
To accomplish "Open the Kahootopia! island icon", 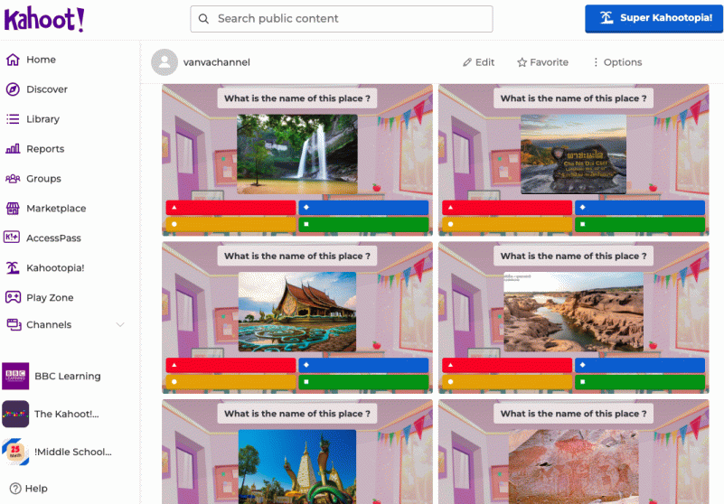I will [x=13, y=268].
